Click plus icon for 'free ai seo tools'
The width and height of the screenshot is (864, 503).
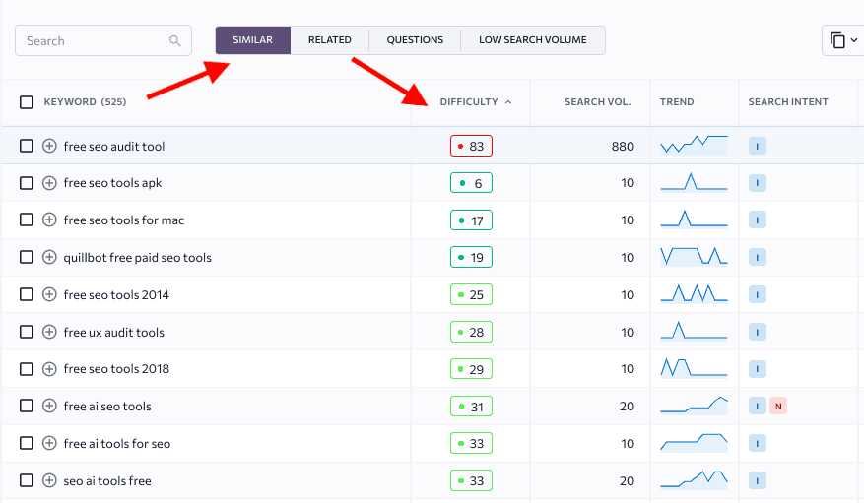pos(49,407)
